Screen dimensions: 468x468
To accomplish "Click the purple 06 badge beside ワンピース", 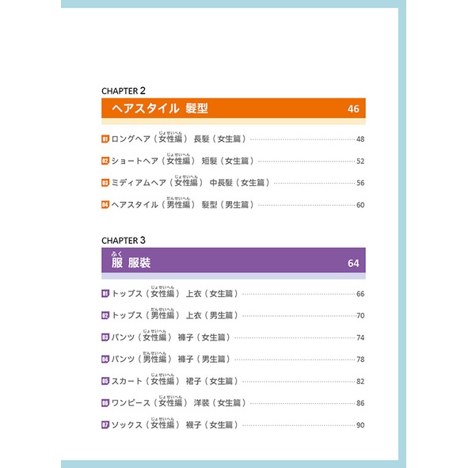I will click(105, 403).
